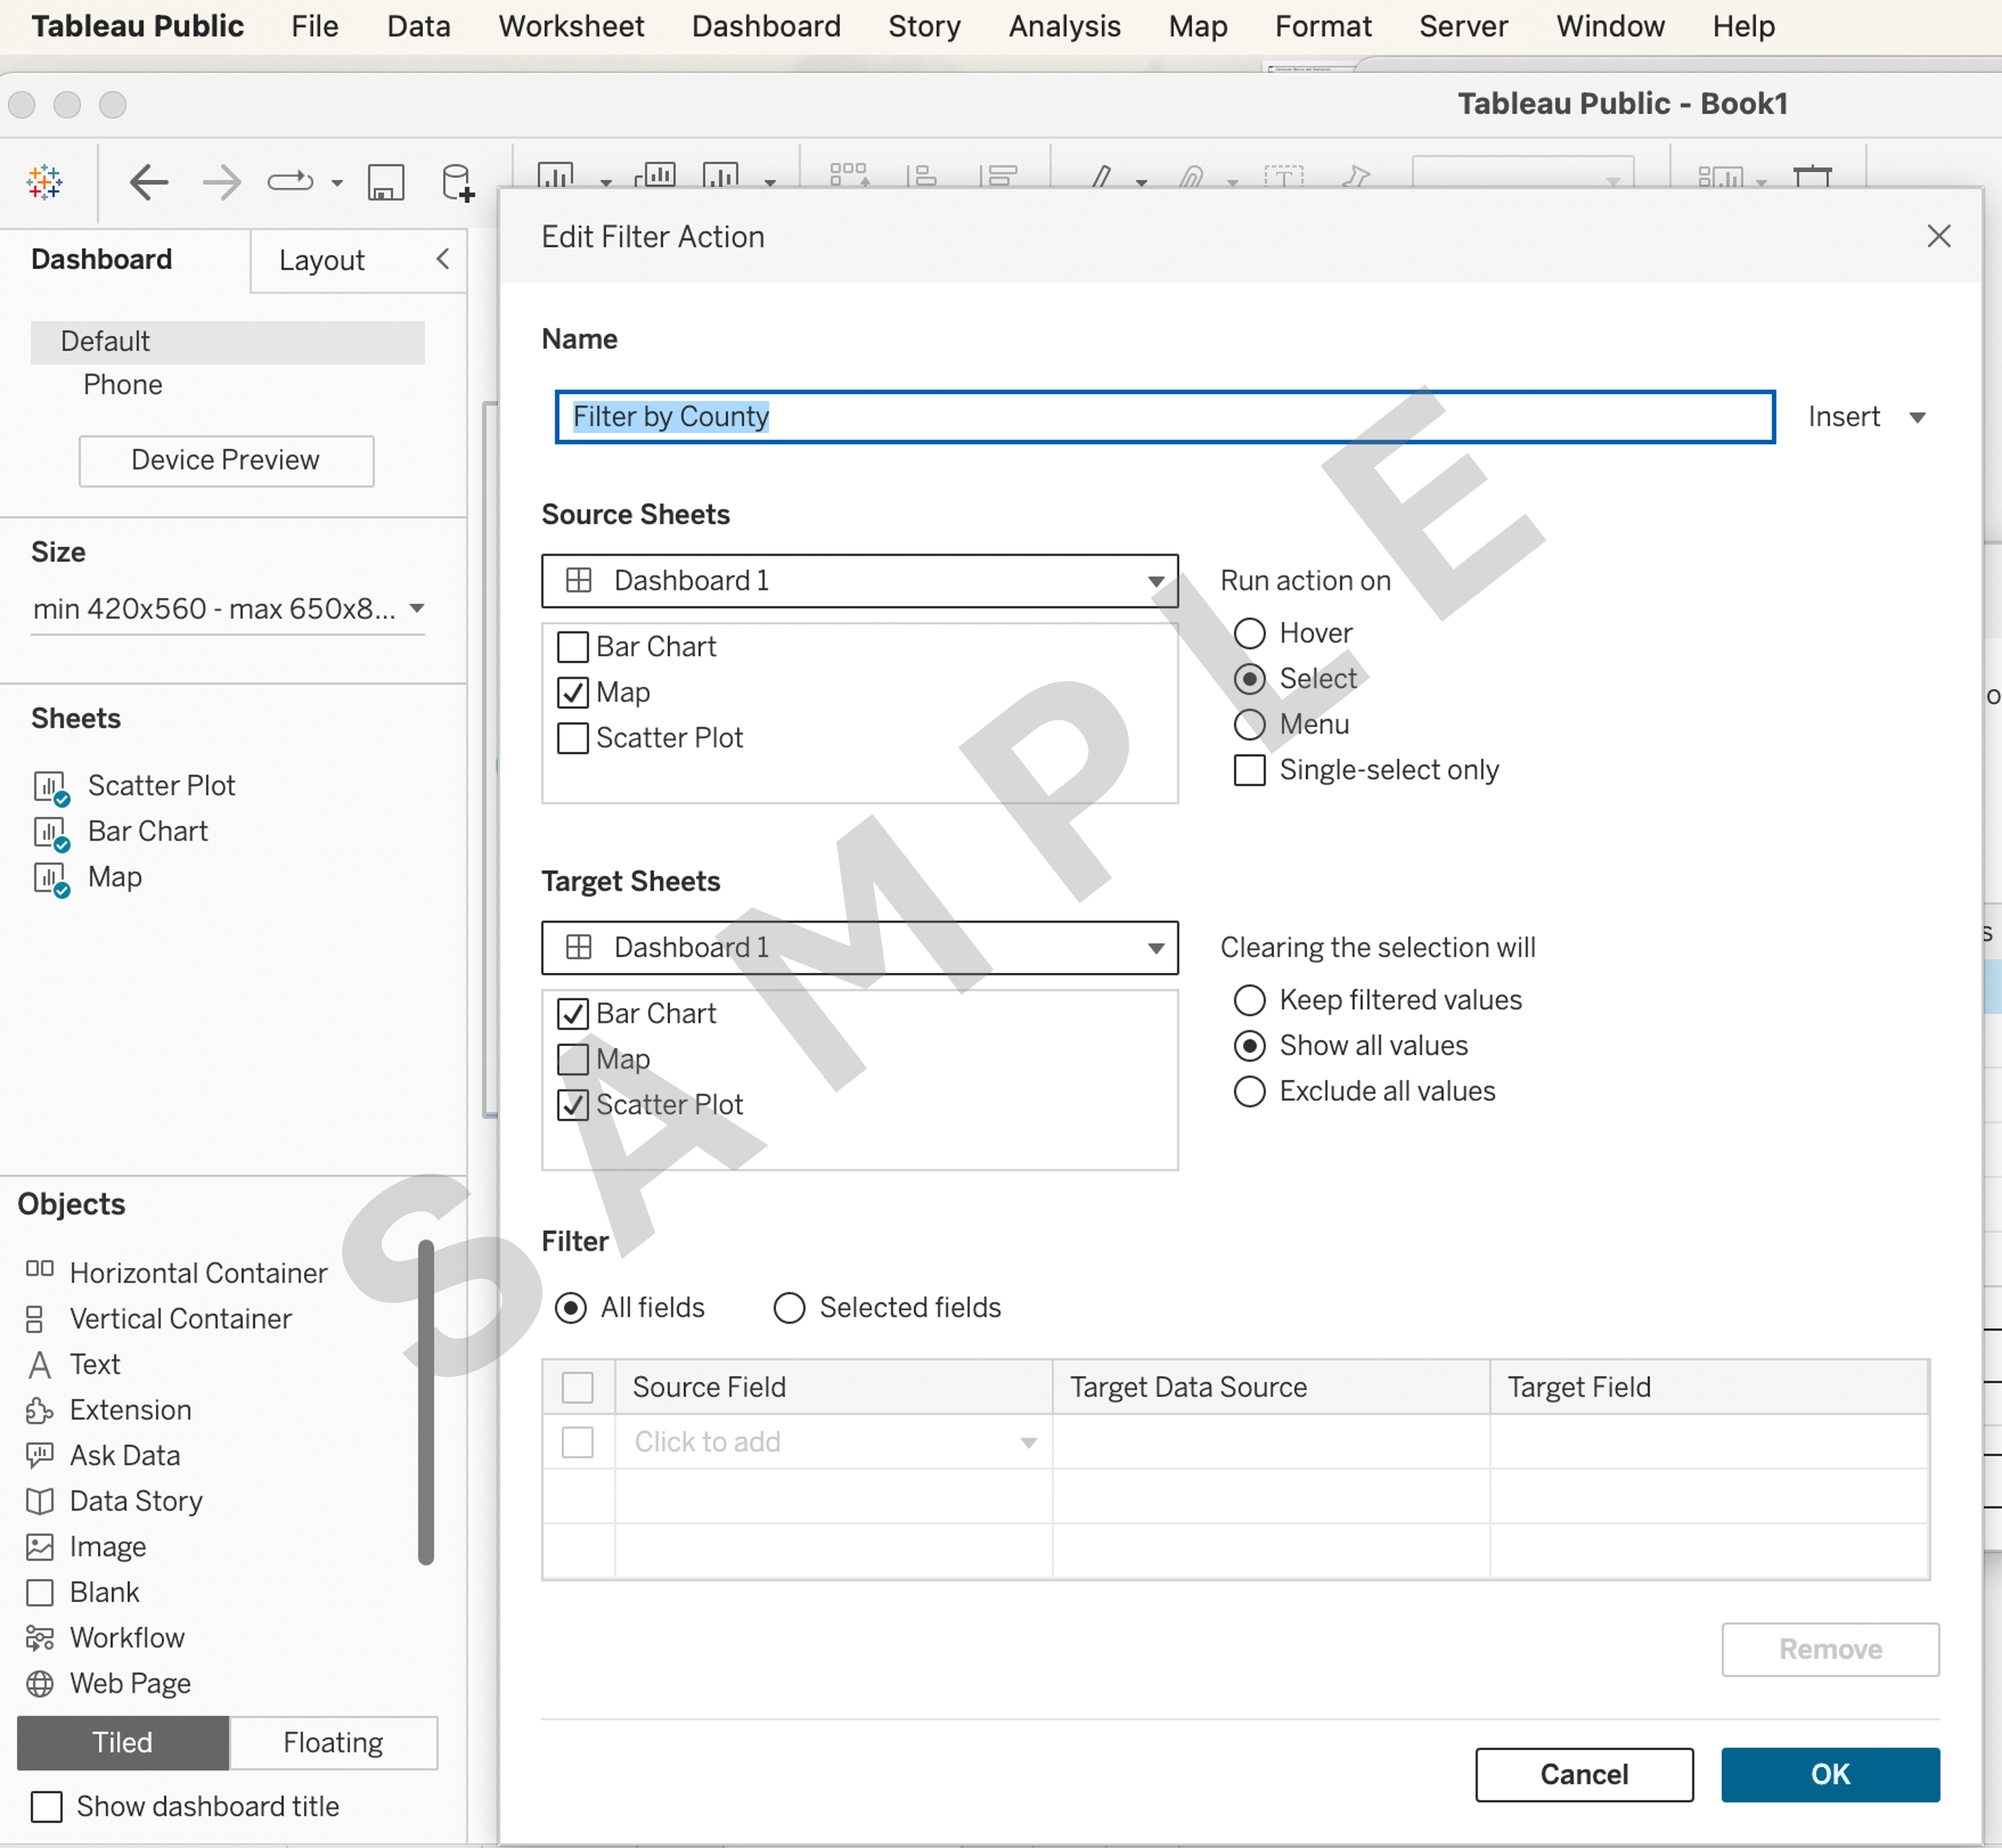Select the Hover run action option
Screen dimensions: 2002x1848
click(1250, 633)
